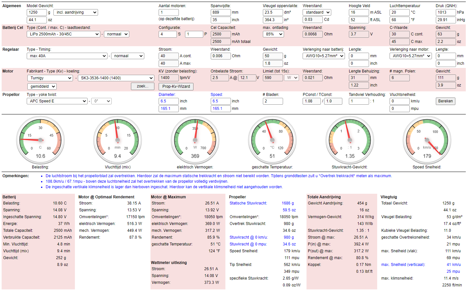Open the 'incl. aandrijving' weight dropdown

[76, 12]
